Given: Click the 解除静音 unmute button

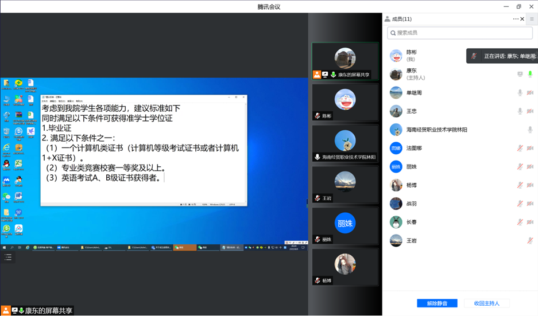Looking at the screenshot, I should tap(437, 303).
